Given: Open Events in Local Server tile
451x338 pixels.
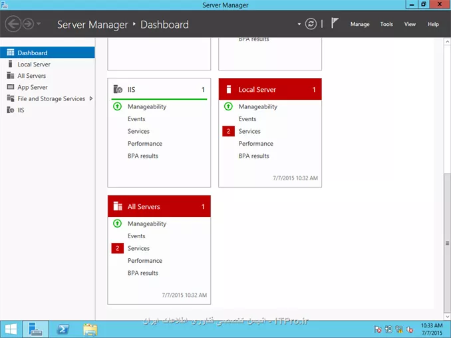Looking at the screenshot, I should click(247, 119).
